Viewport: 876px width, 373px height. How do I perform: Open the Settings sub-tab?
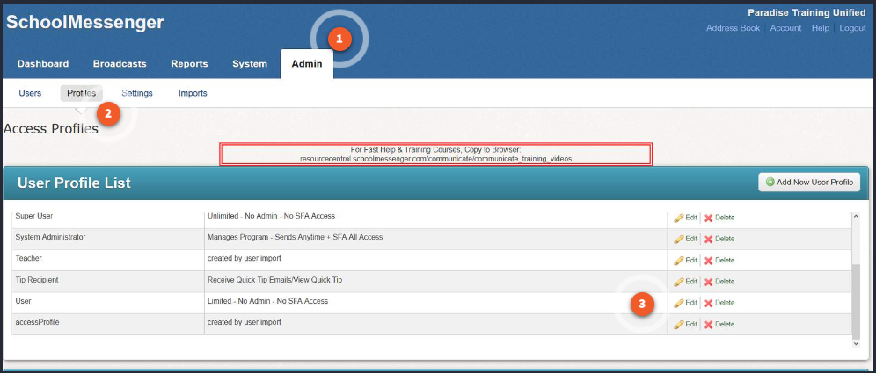(137, 93)
